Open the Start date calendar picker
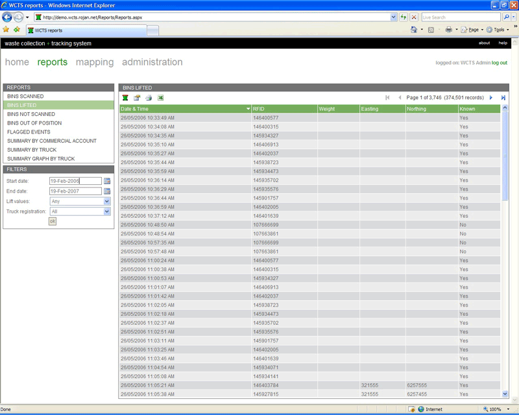 107,182
